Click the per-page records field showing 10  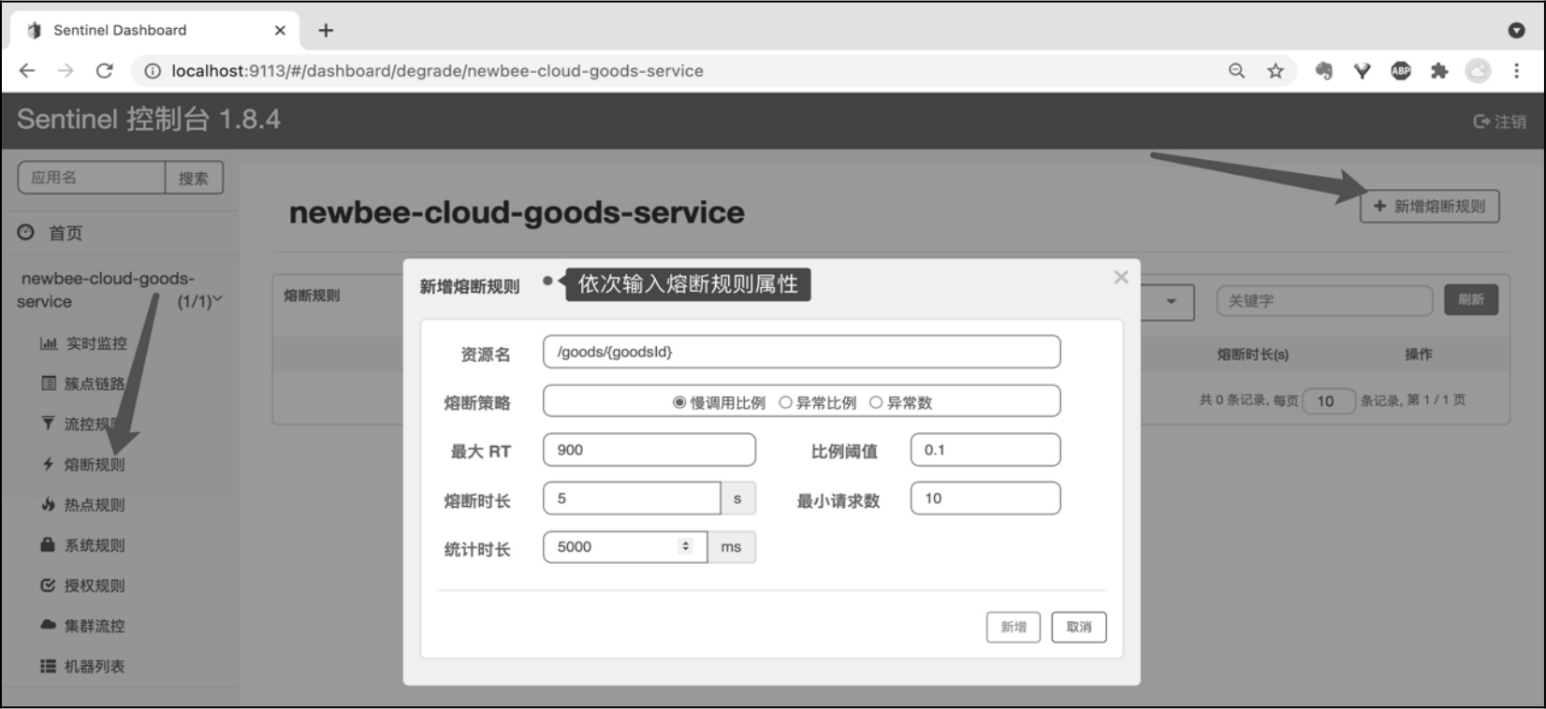click(x=1329, y=401)
